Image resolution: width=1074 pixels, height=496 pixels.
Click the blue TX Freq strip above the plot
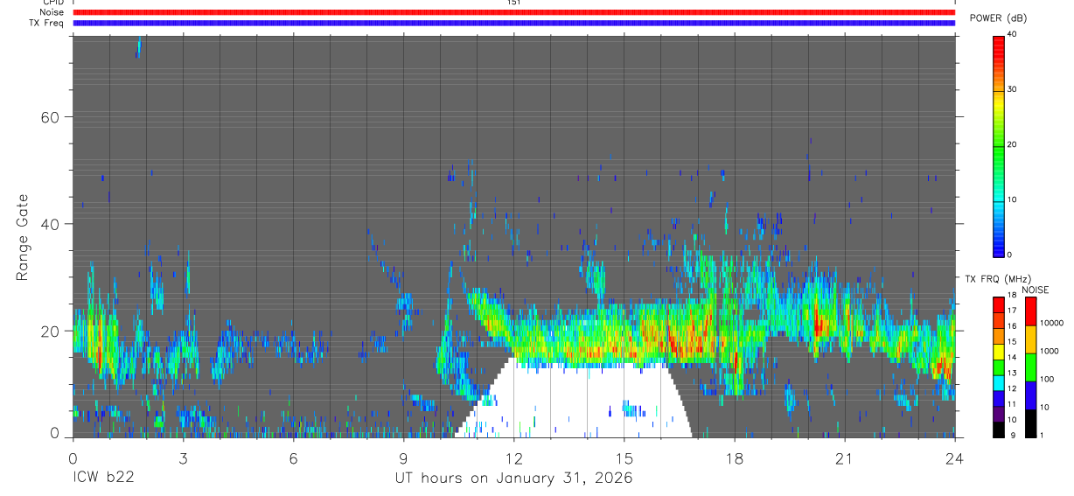(x=513, y=23)
